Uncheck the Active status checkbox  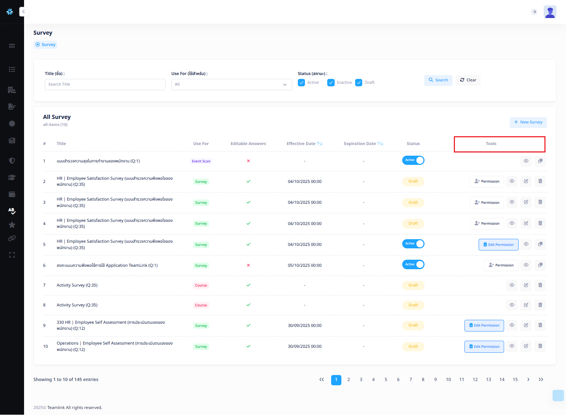301,83
